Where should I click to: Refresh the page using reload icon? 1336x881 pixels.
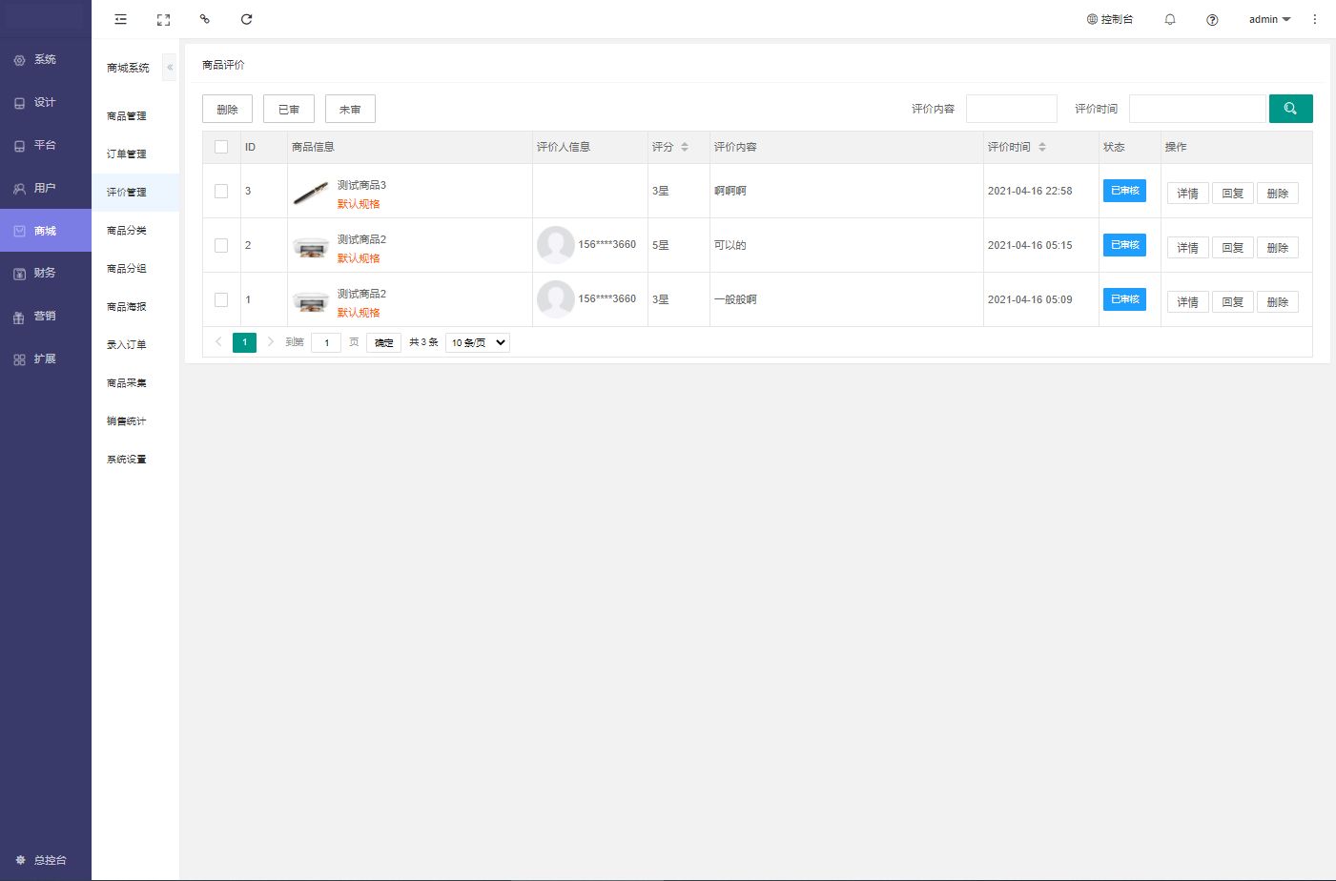[x=246, y=19]
